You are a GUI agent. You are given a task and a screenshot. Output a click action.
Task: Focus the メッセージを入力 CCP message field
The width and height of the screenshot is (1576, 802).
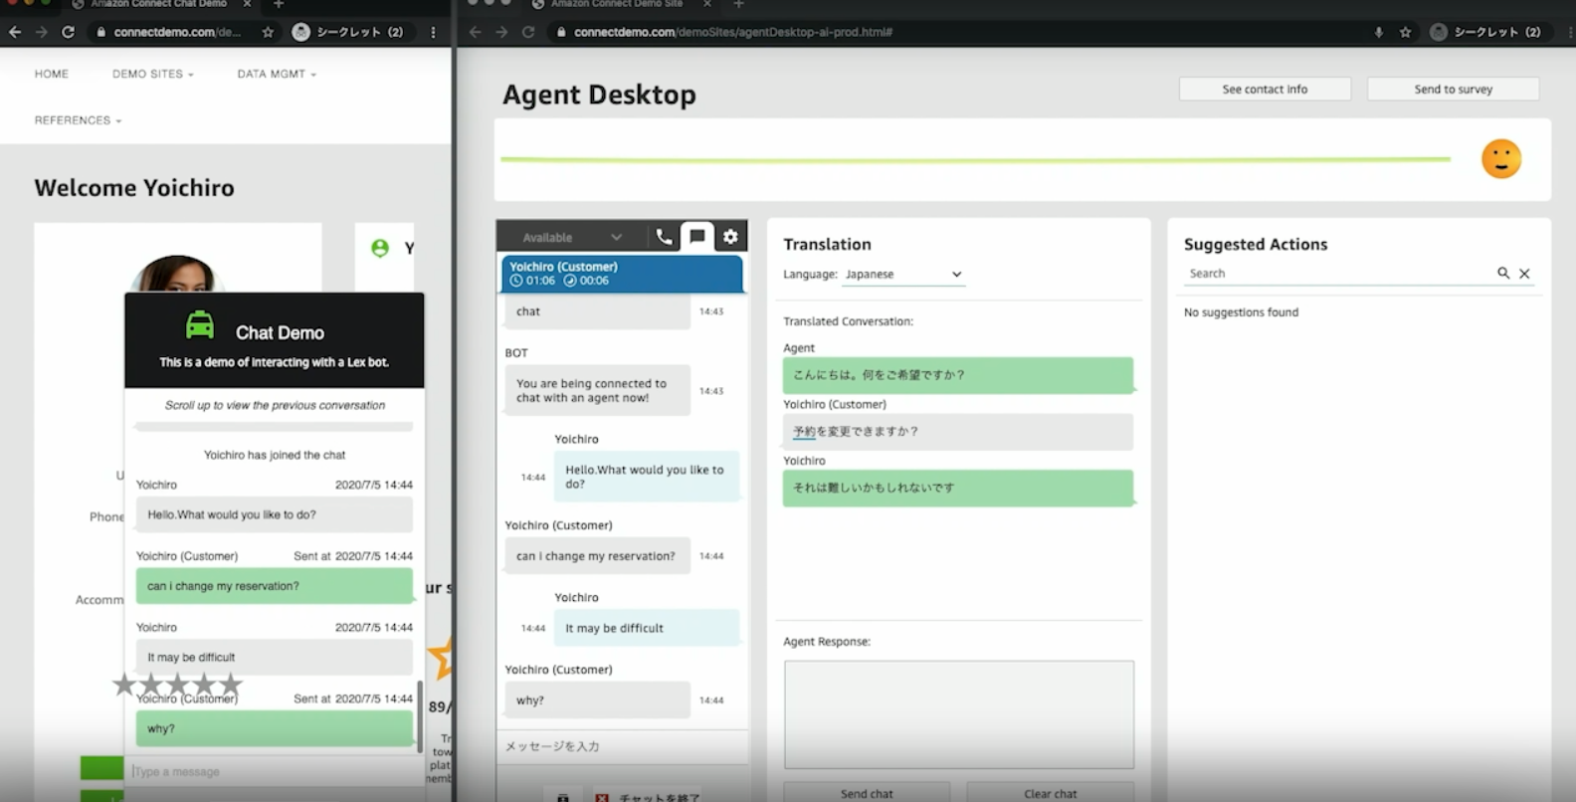622,746
